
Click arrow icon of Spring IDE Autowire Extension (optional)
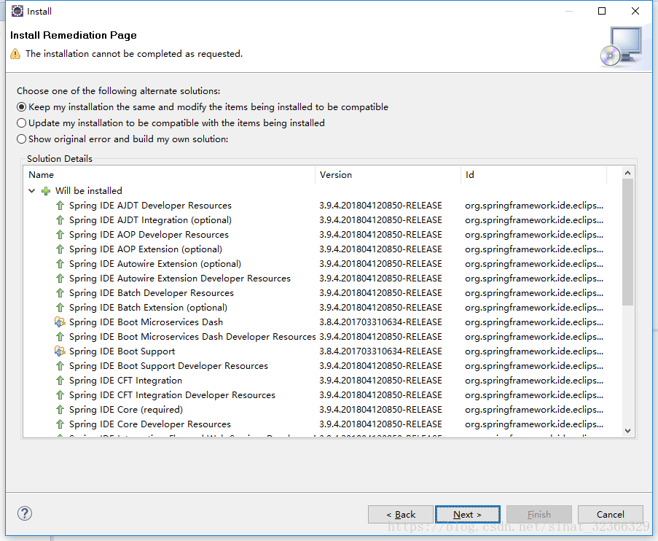click(60, 264)
